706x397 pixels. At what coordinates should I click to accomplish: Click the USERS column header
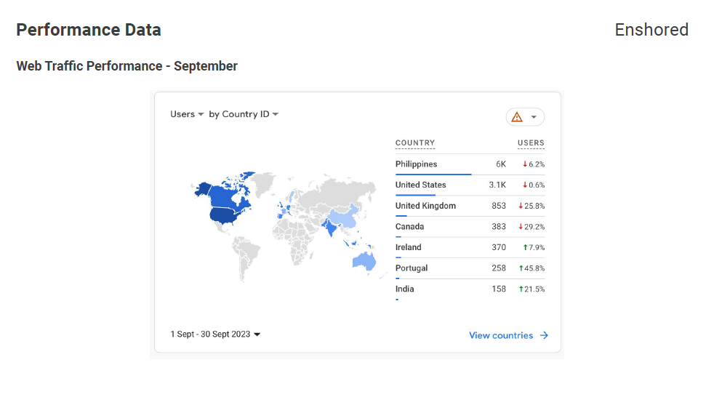tap(531, 143)
